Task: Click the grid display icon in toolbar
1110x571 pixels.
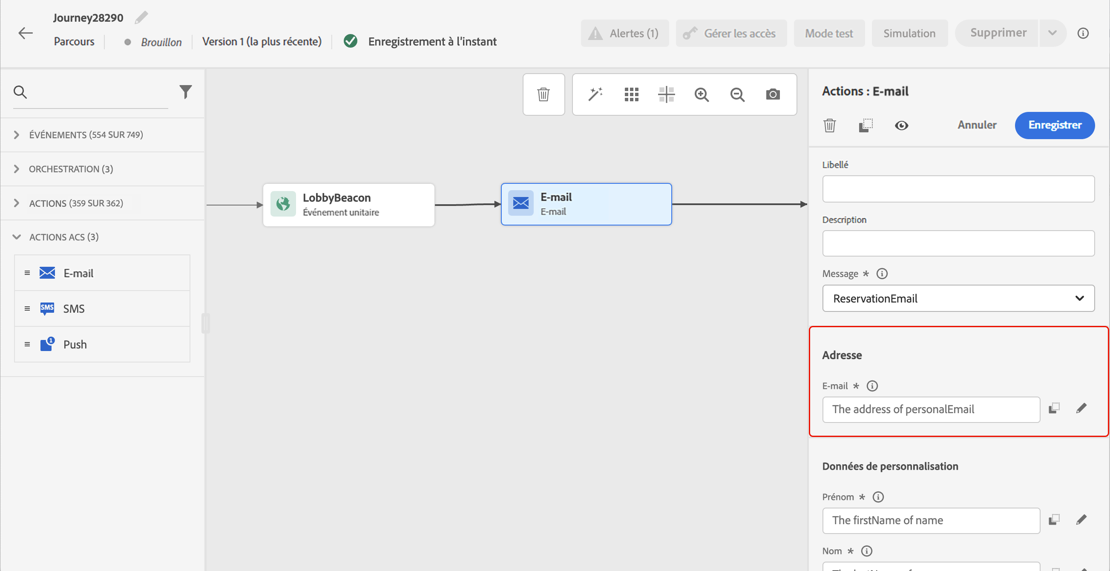Action: 631,94
